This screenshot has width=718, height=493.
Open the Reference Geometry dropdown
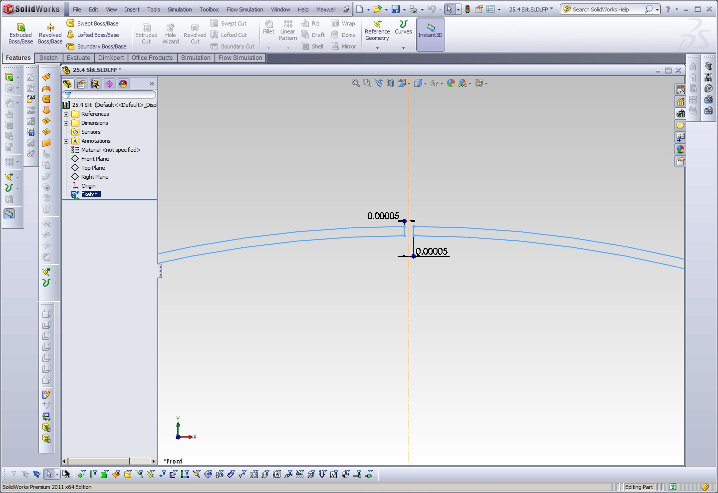tap(377, 48)
